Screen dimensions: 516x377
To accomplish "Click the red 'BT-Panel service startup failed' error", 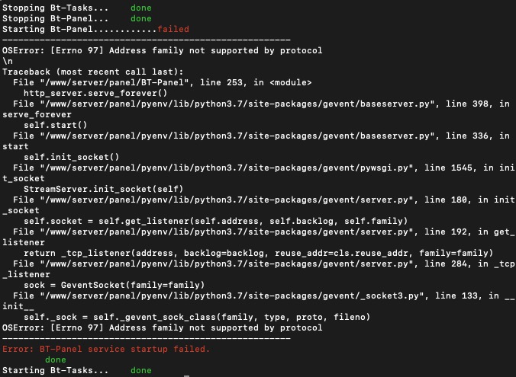I will tap(106, 349).
